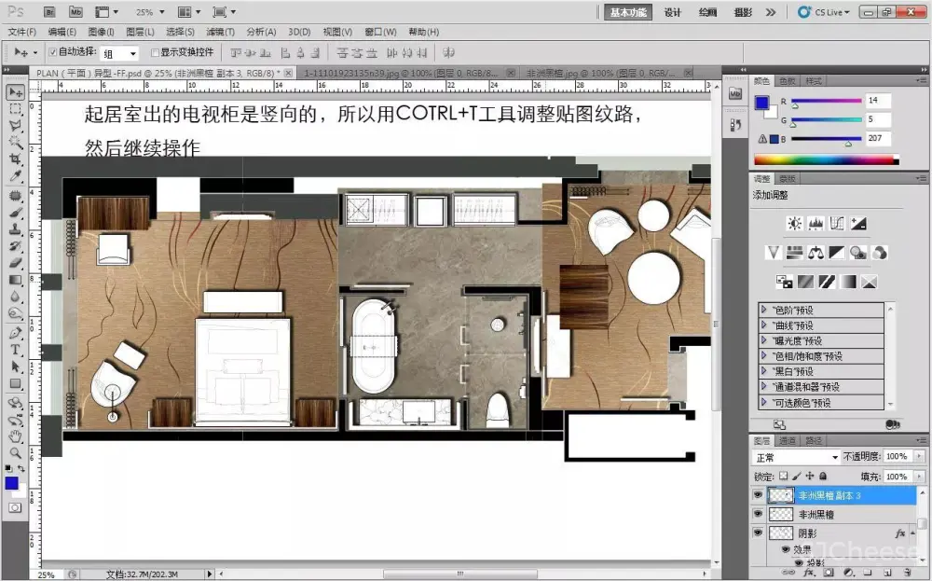Screen dimensions: 932x581
Task: Switch to the 通道 tab
Action: (x=788, y=440)
